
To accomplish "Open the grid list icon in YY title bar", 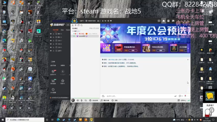I will pos(168,21).
